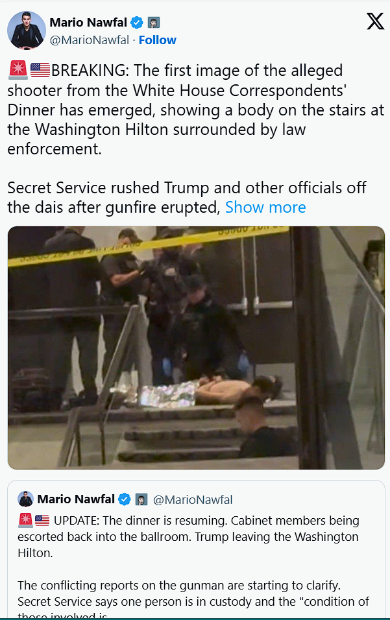Click the affiliate badge next to the top verified checkmark
The image size is (390, 620).
click(x=154, y=23)
